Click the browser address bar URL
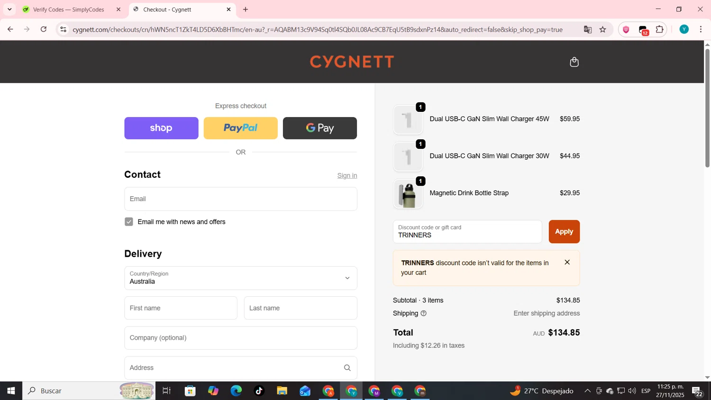The image size is (711, 400). tap(318, 29)
